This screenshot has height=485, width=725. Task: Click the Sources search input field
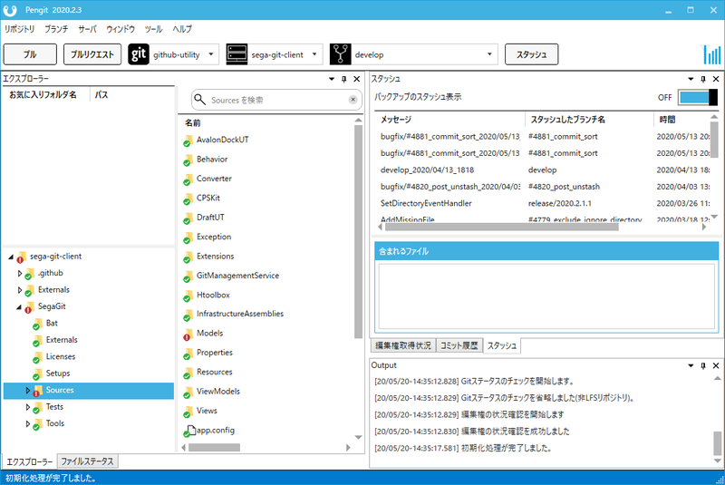pyautogui.click(x=277, y=100)
